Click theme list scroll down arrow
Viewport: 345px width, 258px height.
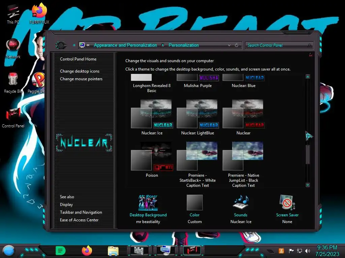click(x=308, y=185)
